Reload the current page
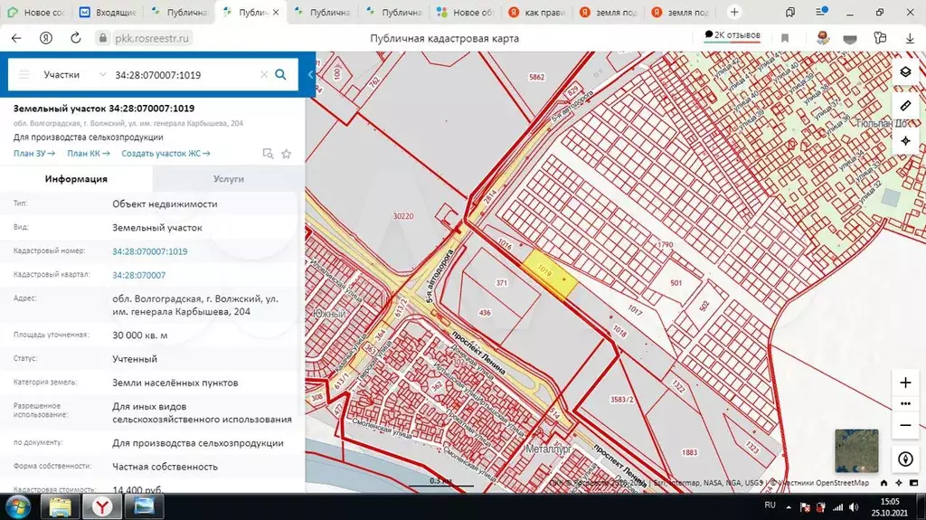926x520 pixels. pyautogui.click(x=76, y=38)
